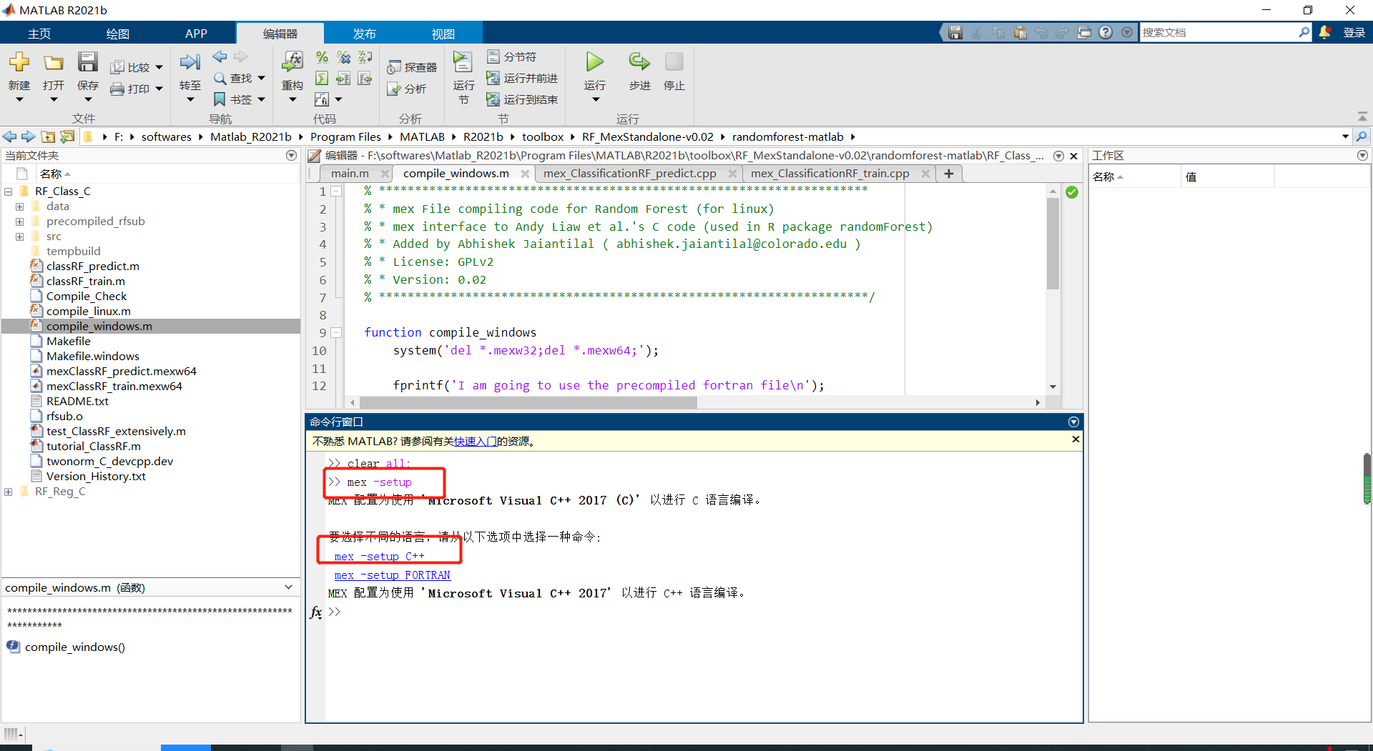
Task: Open the New (新建) dropdown arrow
Action: tap(19, 100)
